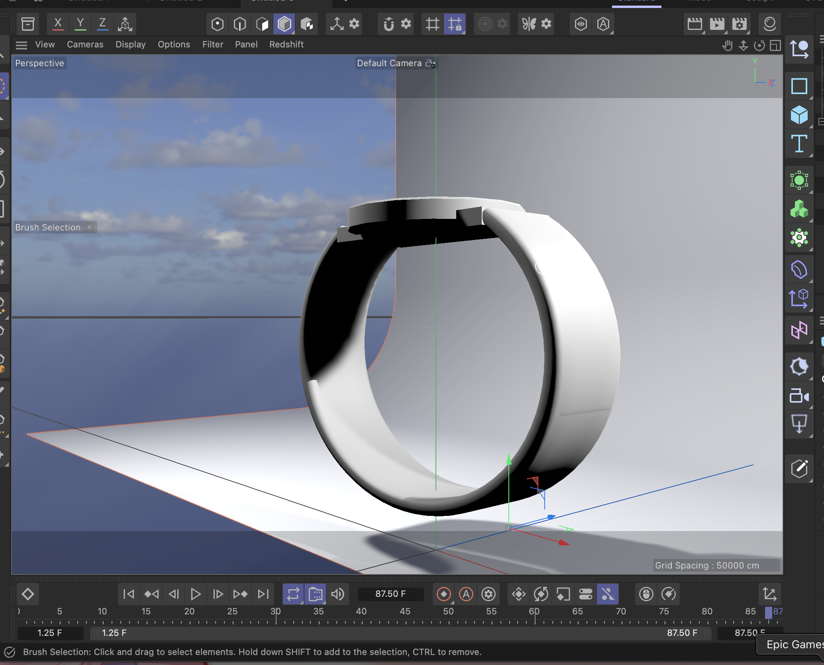
Task: Open the Cameras menu
Action: click(x=85, y=44)
